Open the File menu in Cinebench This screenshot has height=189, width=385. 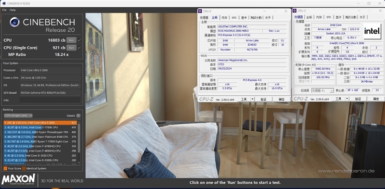(4, 10)
